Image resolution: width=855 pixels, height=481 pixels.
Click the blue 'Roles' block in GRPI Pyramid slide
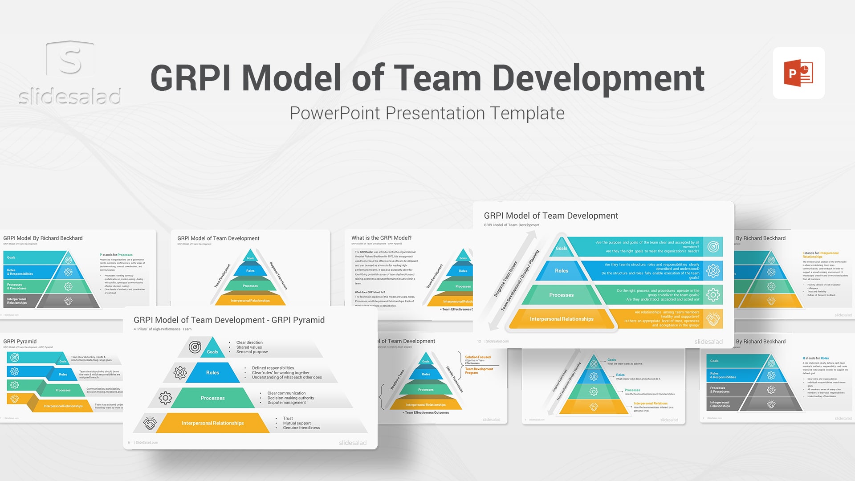coord(212,372)
